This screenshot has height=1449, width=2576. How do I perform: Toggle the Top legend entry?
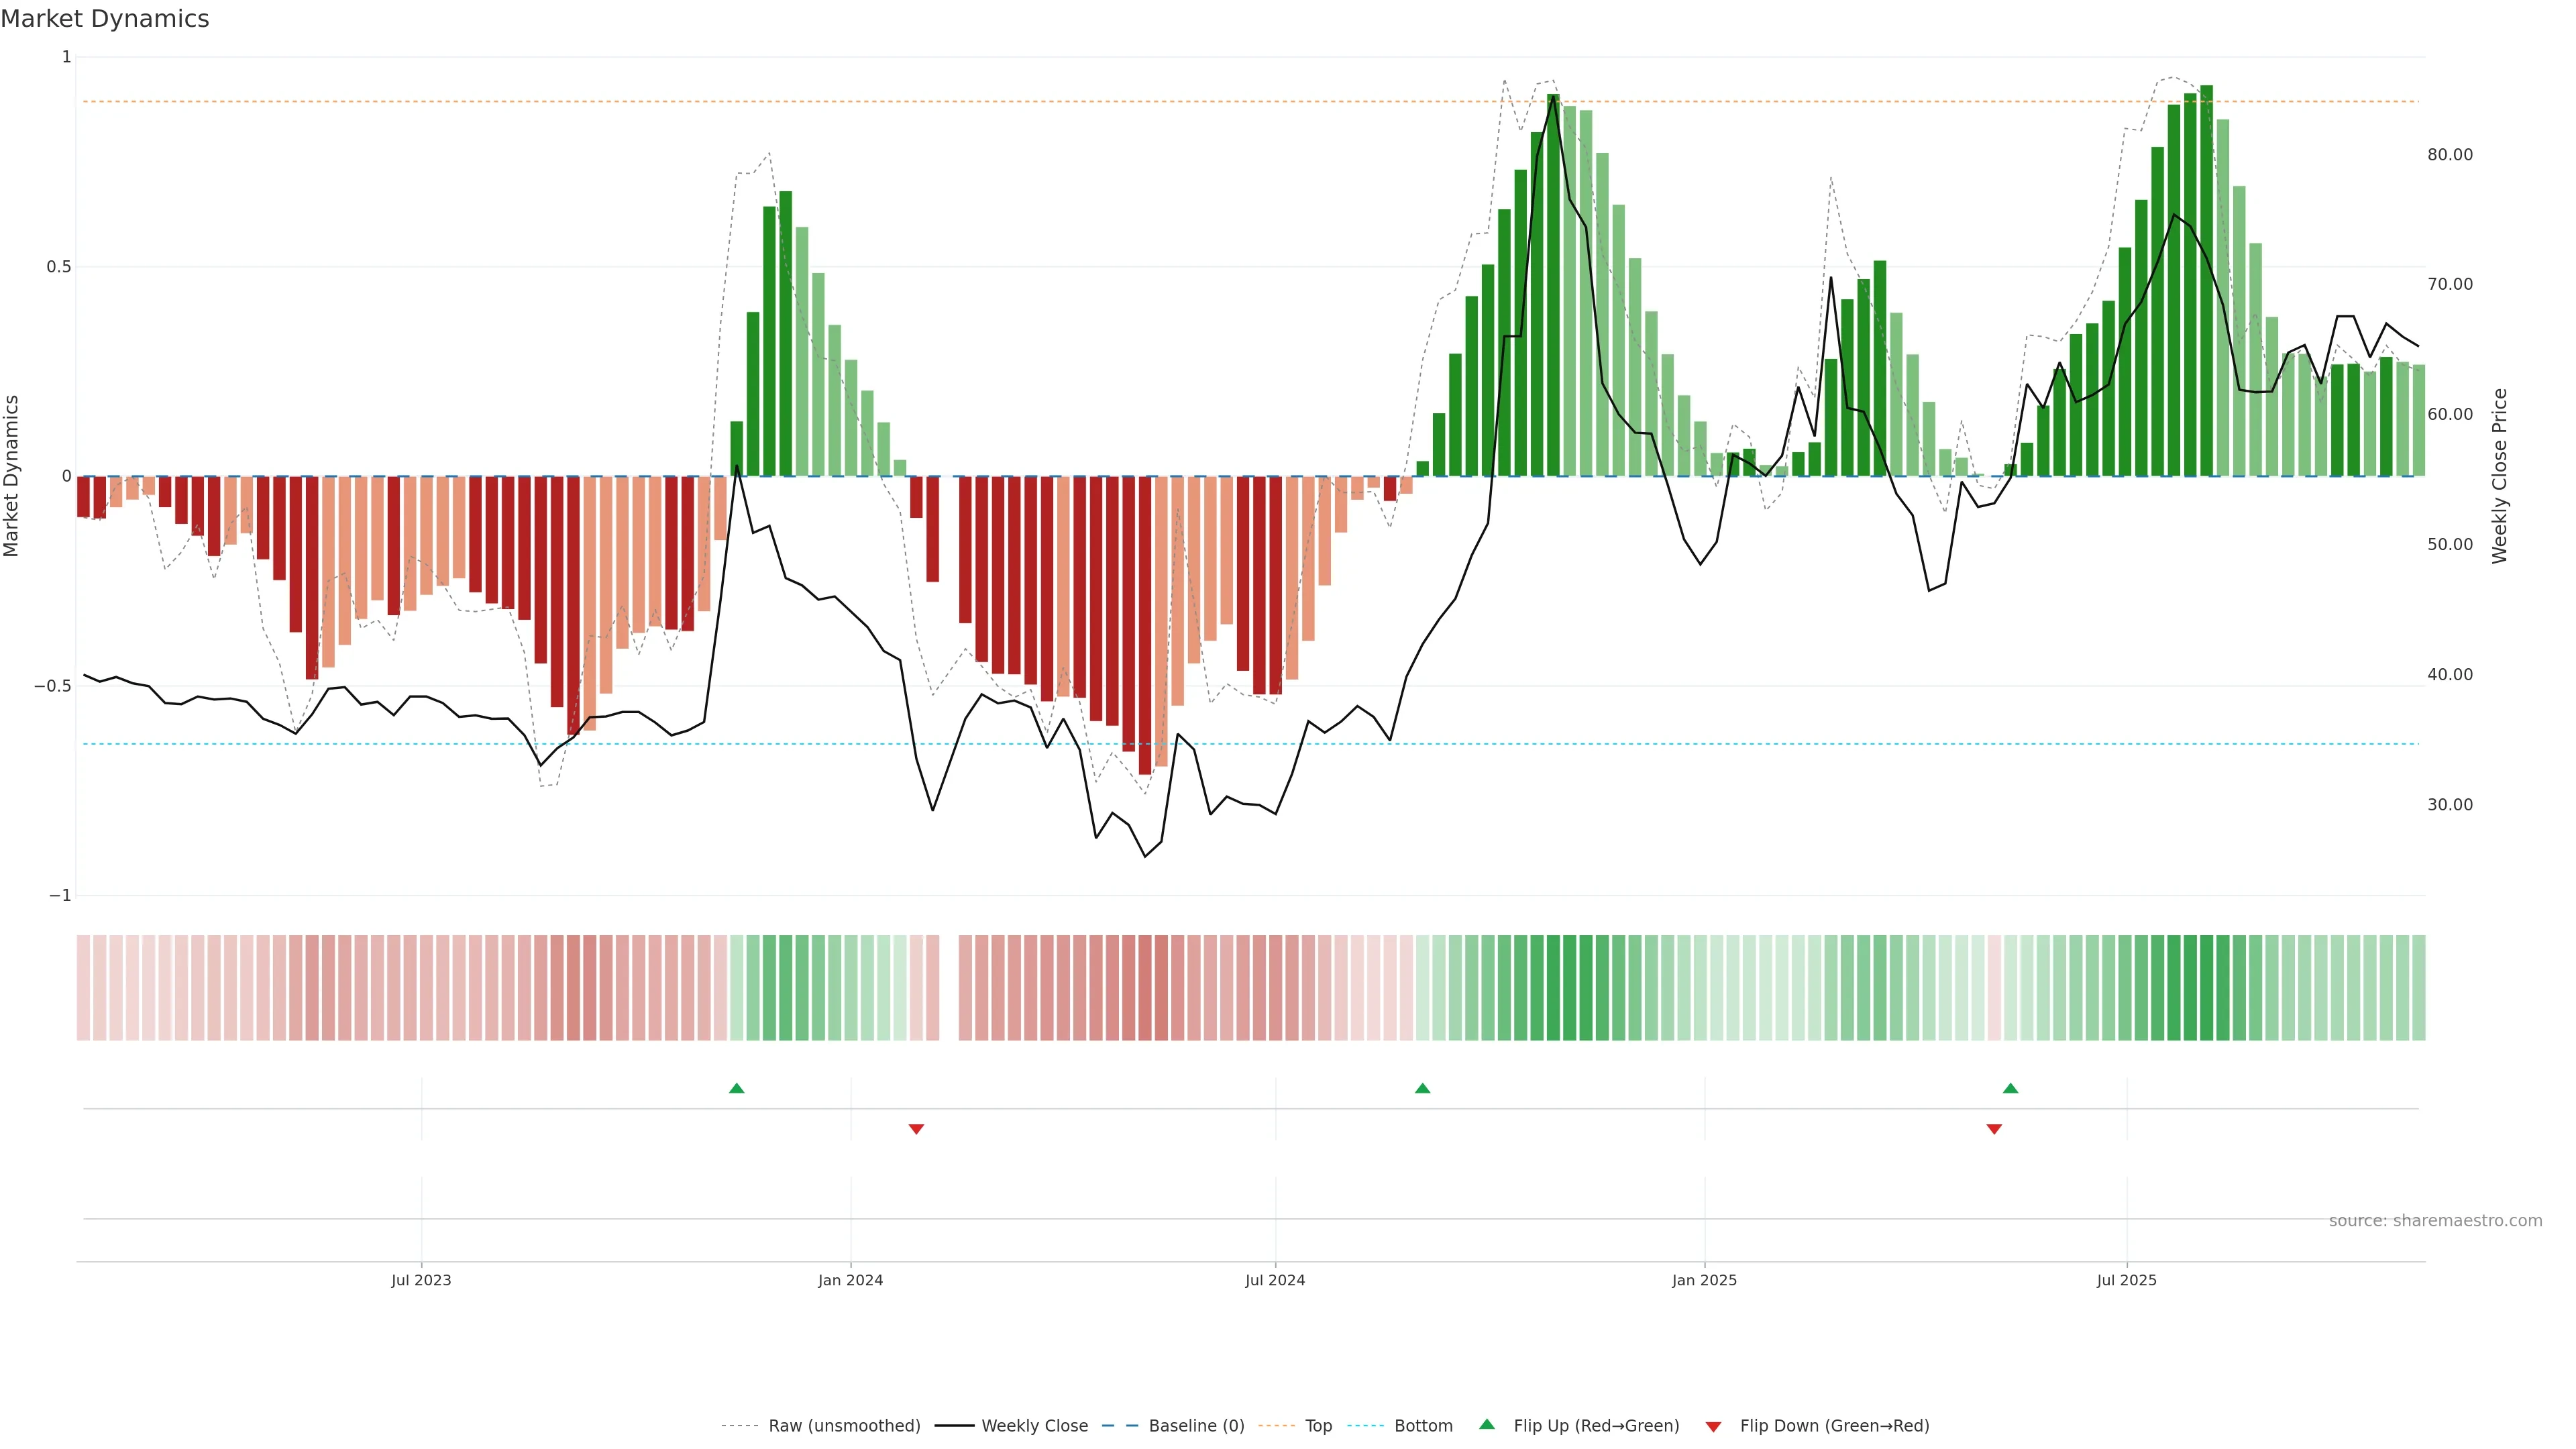pyautogui.click(x=1318, y=1426)
